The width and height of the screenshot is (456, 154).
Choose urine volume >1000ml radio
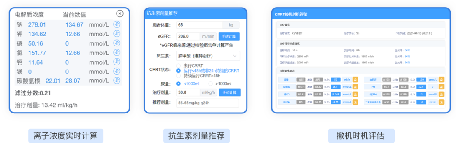tap(211, 84)
